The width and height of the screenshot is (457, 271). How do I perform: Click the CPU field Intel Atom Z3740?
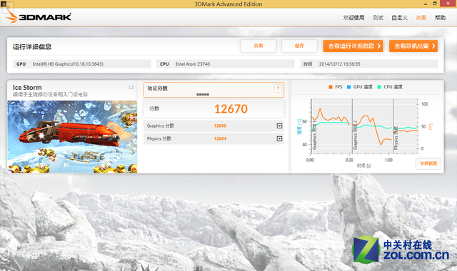233,64
